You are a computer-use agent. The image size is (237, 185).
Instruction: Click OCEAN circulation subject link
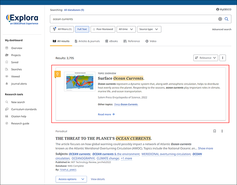tap(129, 156)
